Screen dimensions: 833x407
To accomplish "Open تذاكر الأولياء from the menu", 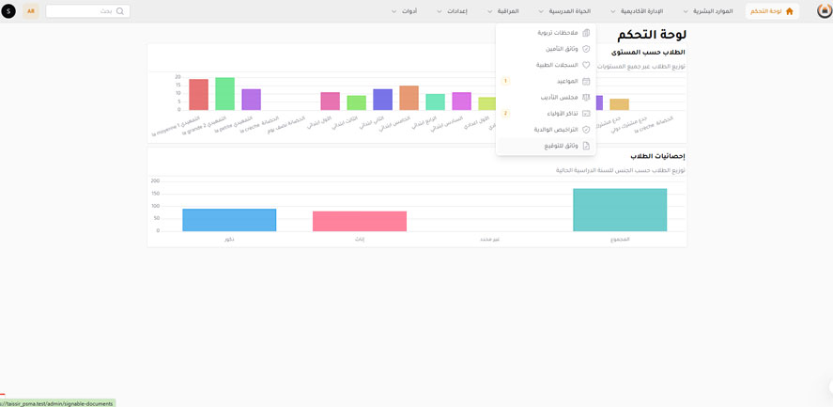I will click(563, 114).
